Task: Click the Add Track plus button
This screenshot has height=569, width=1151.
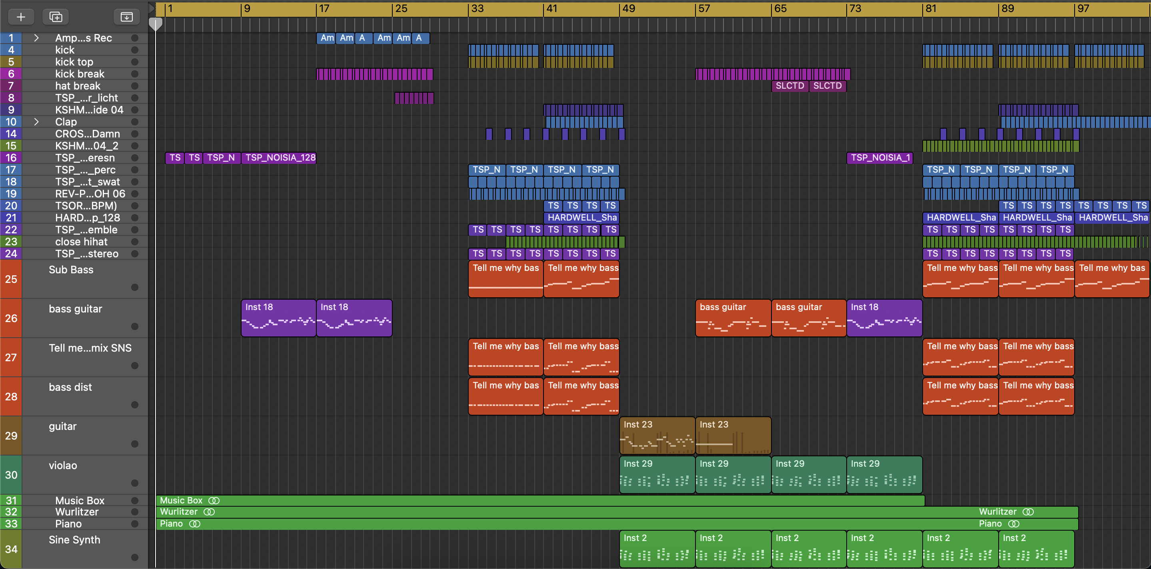Action: 20,17
